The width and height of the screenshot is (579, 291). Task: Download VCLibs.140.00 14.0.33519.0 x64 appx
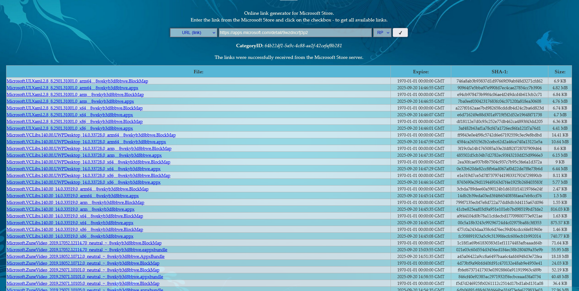[x=70, y=223]
